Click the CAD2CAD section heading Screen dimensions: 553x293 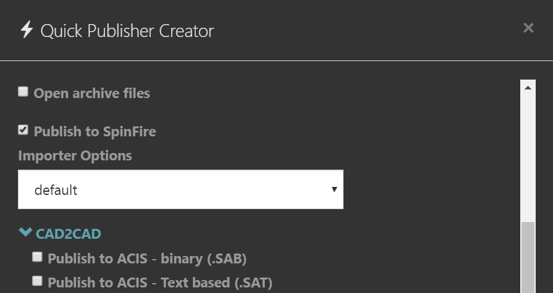tap(69, 234)
